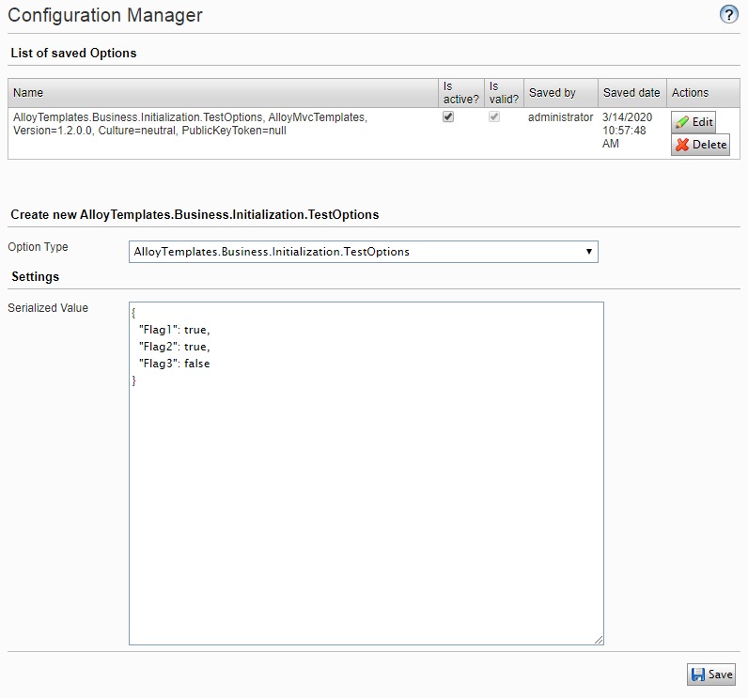Click the pencil icon on the Edit button
The image size is (748, 698).
[x=682, y=122]
